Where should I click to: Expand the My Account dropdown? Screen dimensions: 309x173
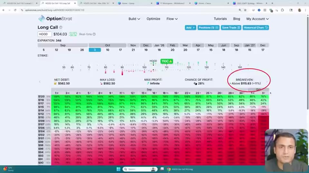point(257,19)
